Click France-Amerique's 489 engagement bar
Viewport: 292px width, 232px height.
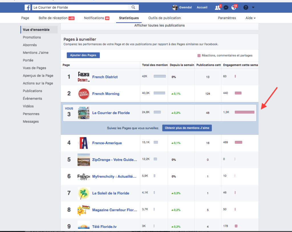[238, 143]
